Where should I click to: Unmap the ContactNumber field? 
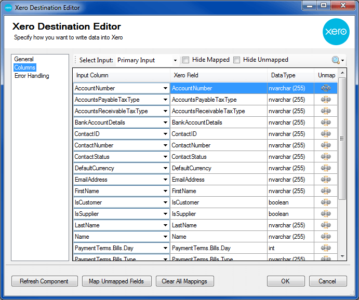pyautogui.click(x=326, y=145)
